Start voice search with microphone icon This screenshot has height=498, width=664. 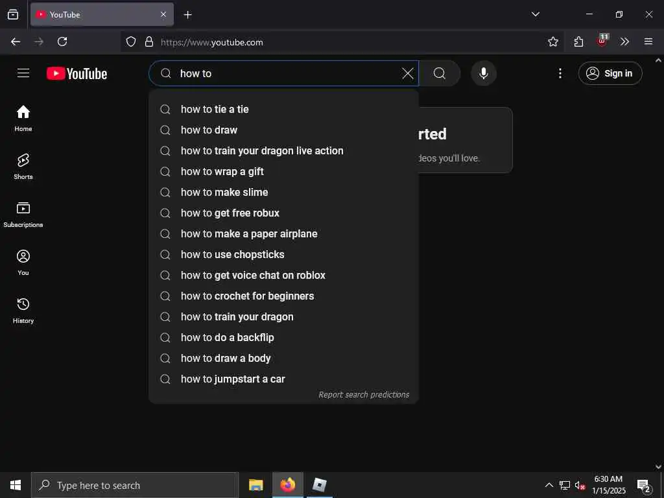coord(483,73)
